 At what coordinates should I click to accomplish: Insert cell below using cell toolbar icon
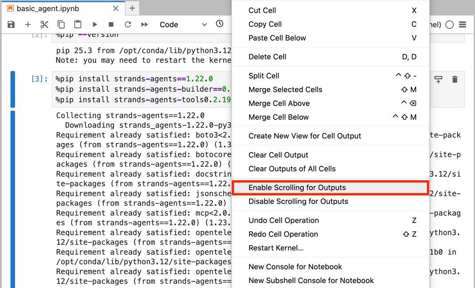point(438,80)
